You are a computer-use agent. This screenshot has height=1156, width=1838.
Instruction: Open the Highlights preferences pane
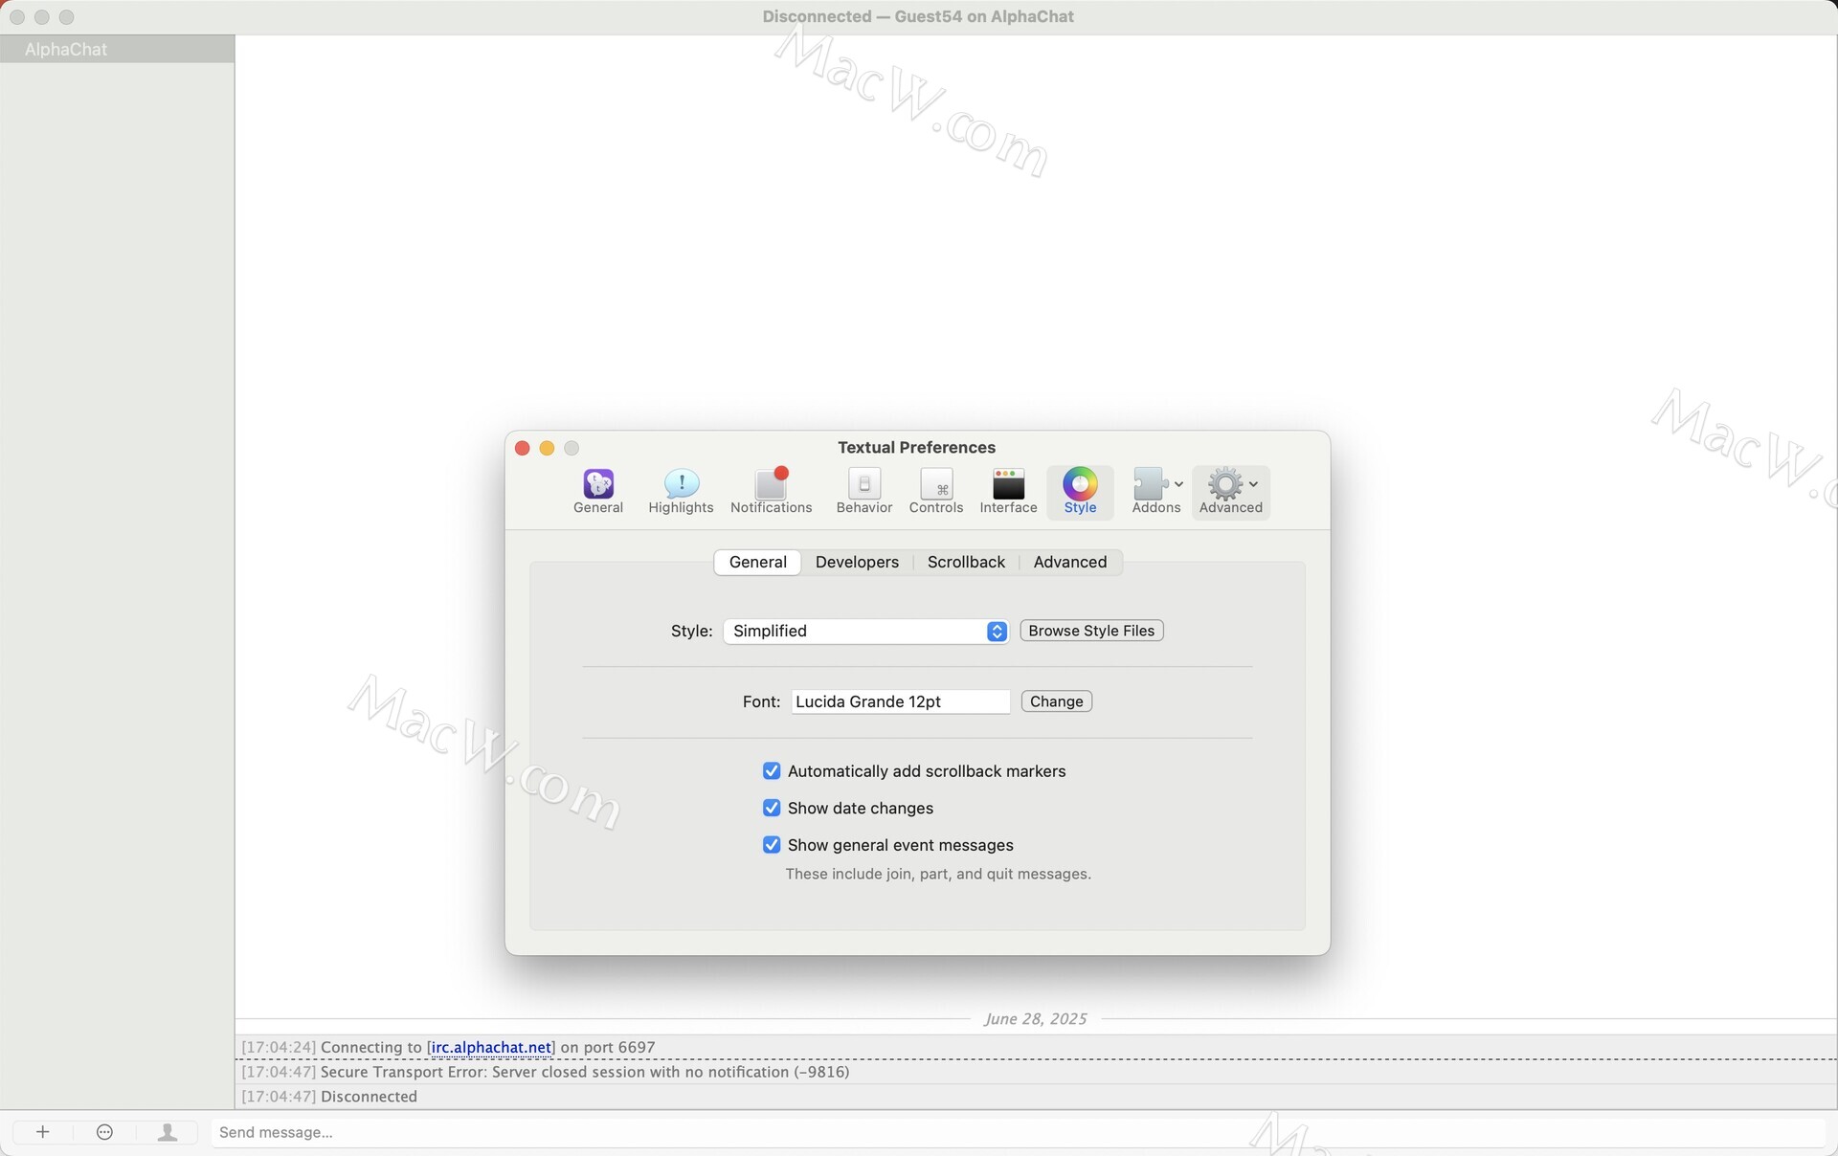681,492
